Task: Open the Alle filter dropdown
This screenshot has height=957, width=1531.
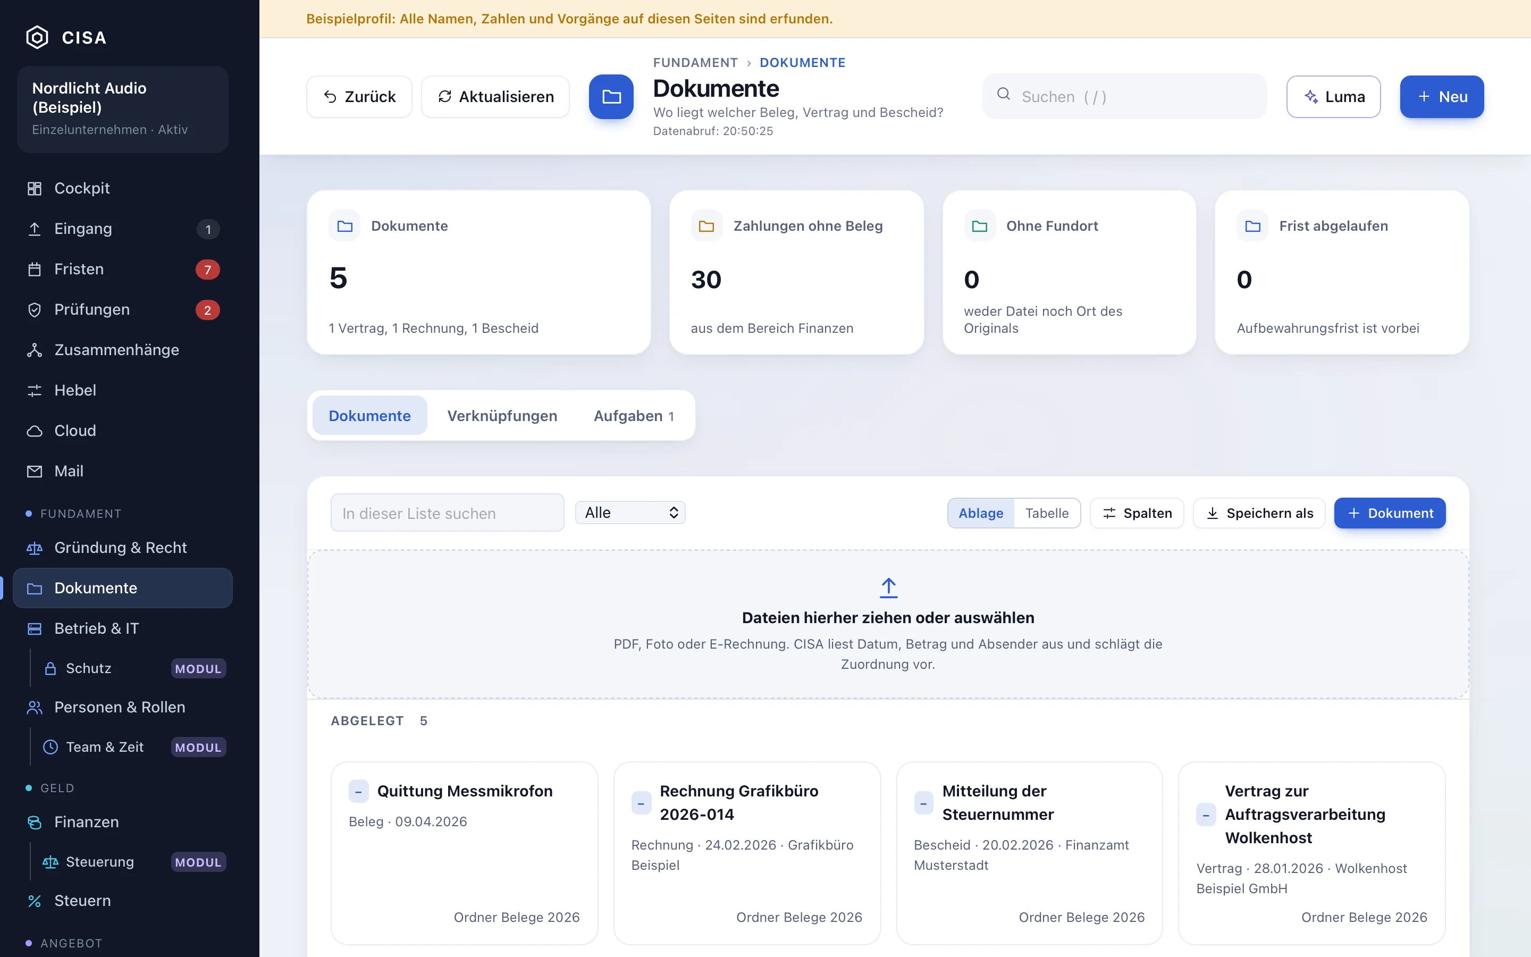Action: (630, 513)
